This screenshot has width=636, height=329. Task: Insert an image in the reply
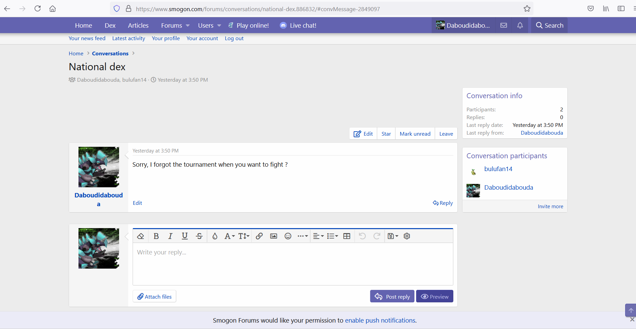[274, 236]
